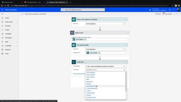Open menu for 'When a new response is submitted'
Screen dimensions: 181x102
(126, 20)
